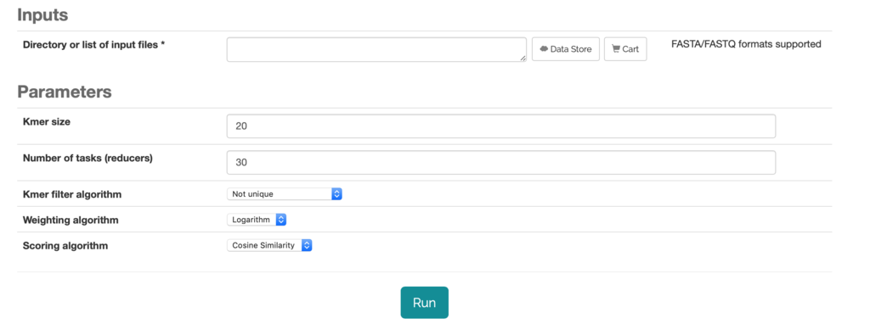The height and width of the screenshot is (335, 870).
Task: Click the Kmer size field
Action: pyautogui.click(x=501, y=126)
